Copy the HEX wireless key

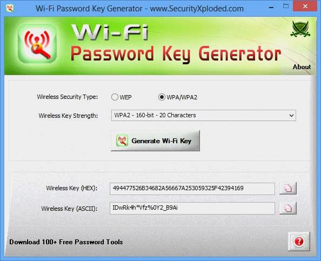pyautogui.click(x=288, y=188)
